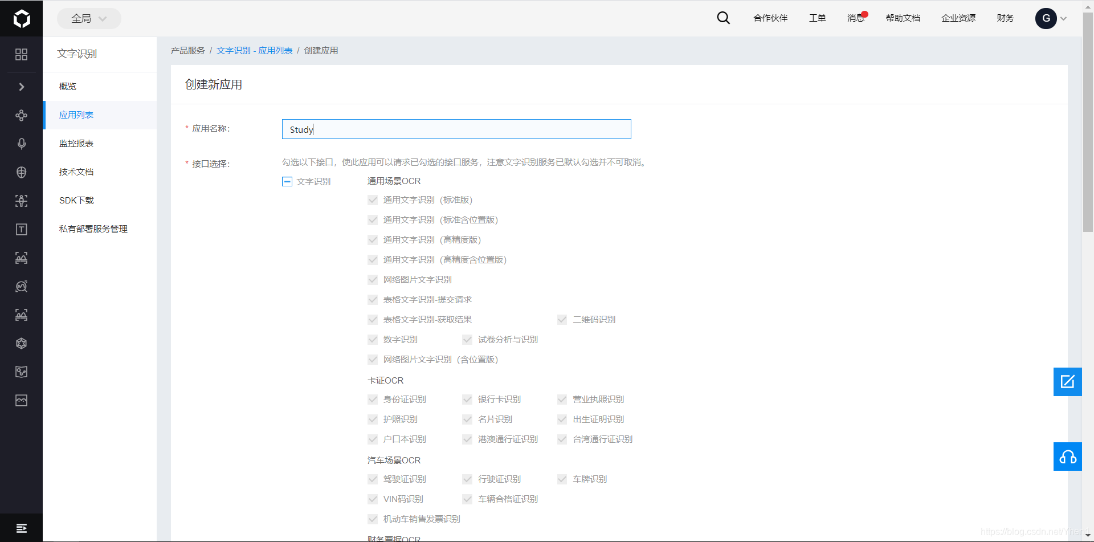
Task: Click the G user avatar
Action: [x=1046, y=18]
